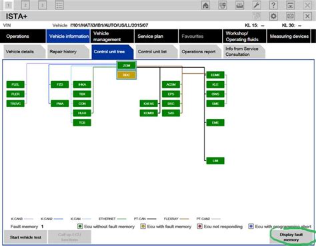
Task: Click the Start vehicle test button
Action: coord(25,237)
